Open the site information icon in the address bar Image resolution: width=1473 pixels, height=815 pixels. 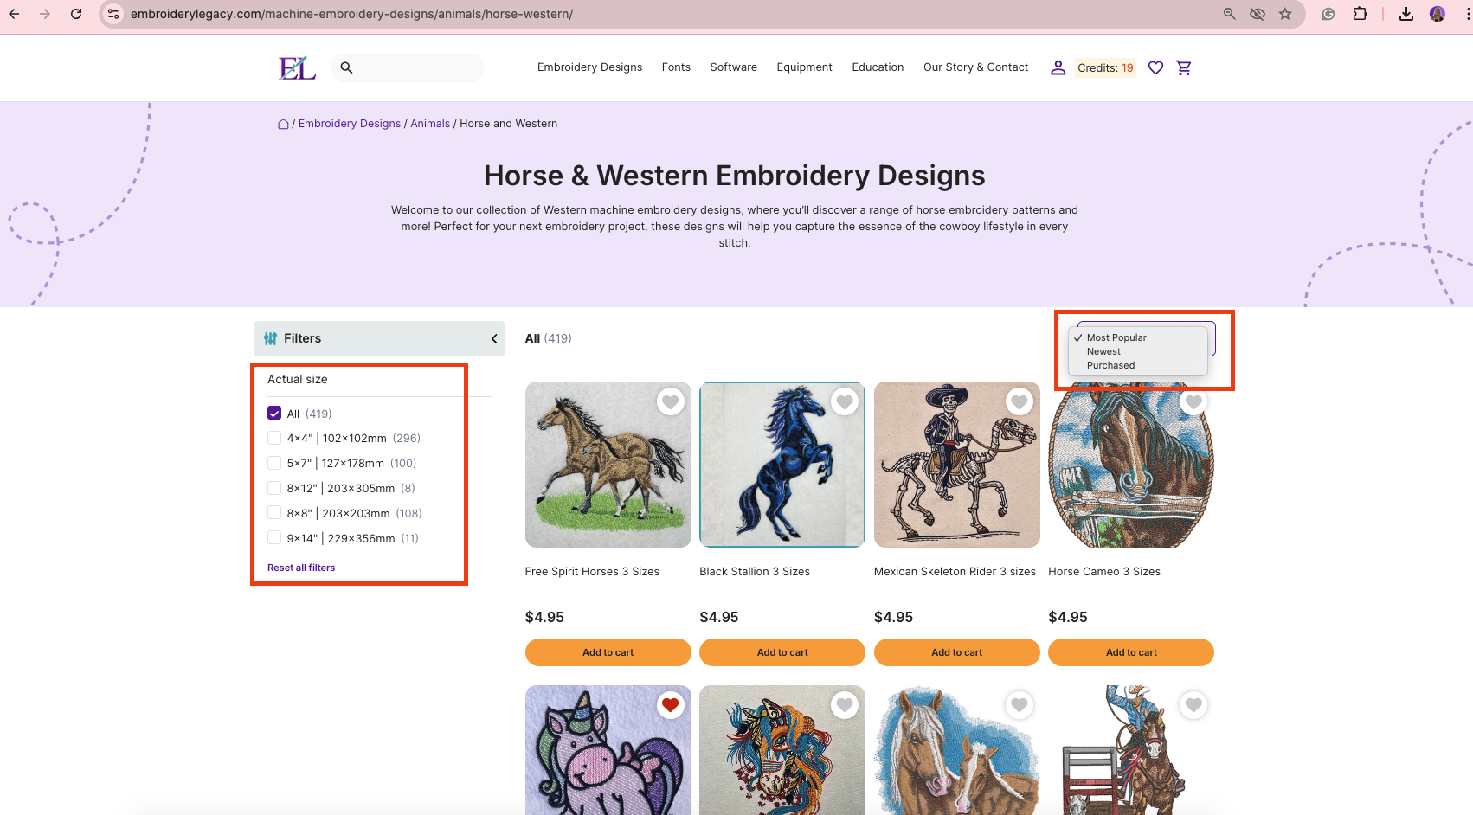113,14
